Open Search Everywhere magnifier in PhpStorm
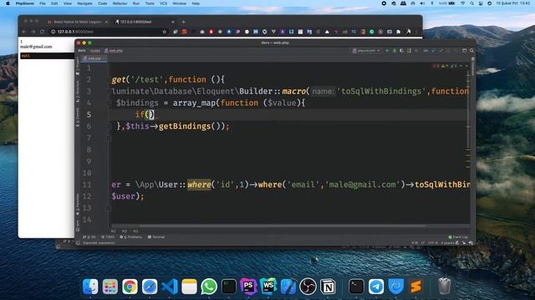The image size is (535, 300). [x=471, y=51]
